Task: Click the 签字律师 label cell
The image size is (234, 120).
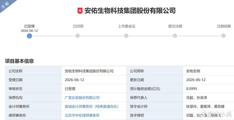Action: 155,115
